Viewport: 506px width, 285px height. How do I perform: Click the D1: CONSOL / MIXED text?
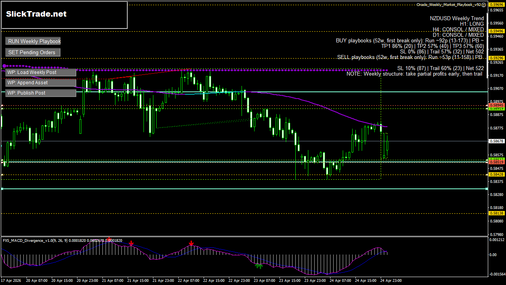tap(458, 35)
